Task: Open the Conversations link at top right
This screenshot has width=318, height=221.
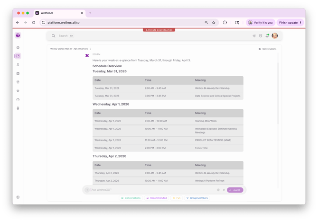Action: 267,49
